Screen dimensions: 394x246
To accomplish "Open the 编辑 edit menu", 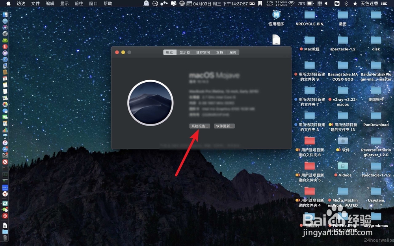I will [50, 4].
